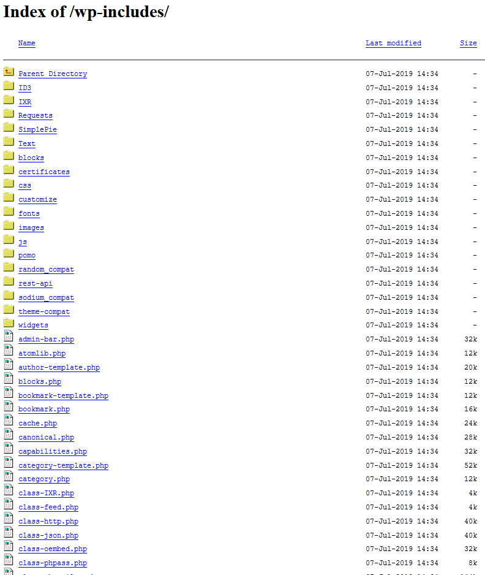
Task: Click the folder icon next to SimplePie
Action: click(9, 128)
